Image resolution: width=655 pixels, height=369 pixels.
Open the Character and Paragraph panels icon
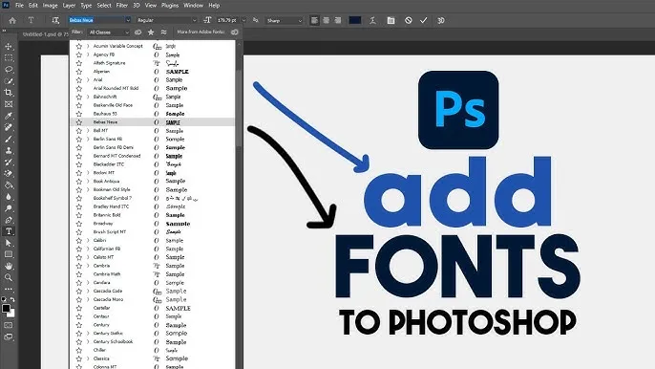391,20
